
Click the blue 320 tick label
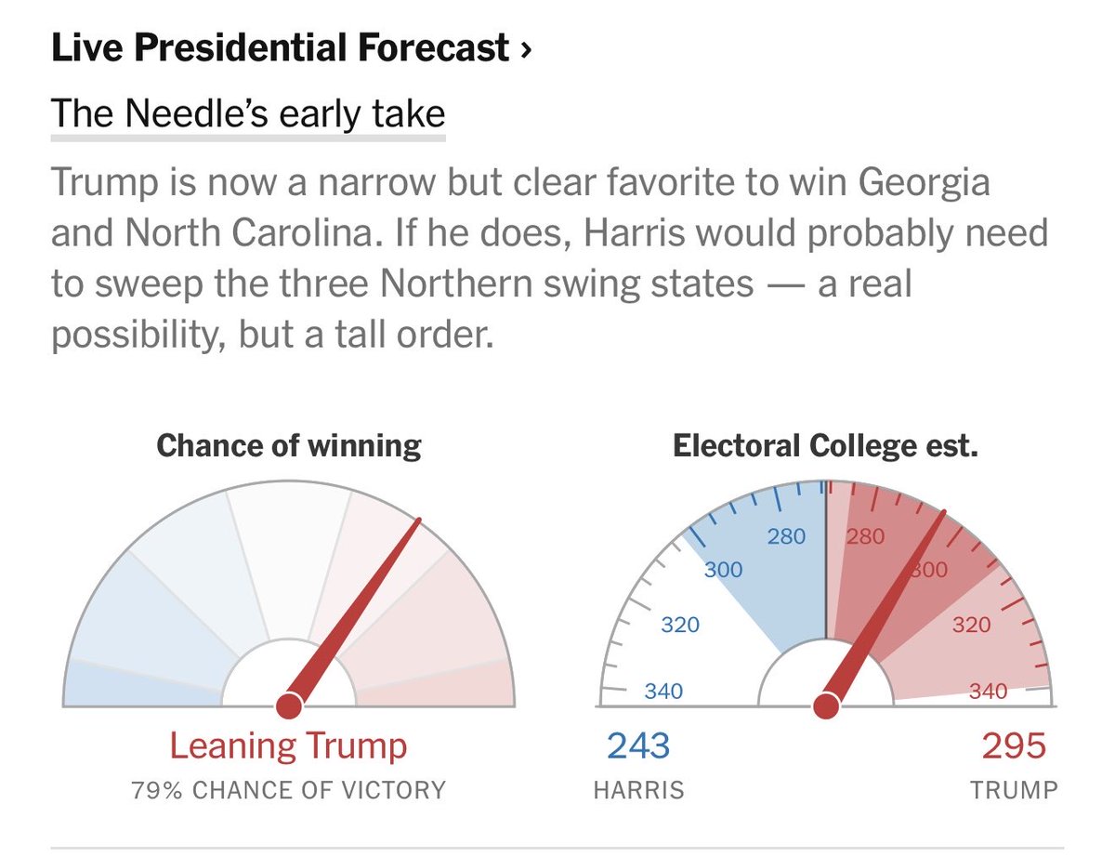(680, 625)
